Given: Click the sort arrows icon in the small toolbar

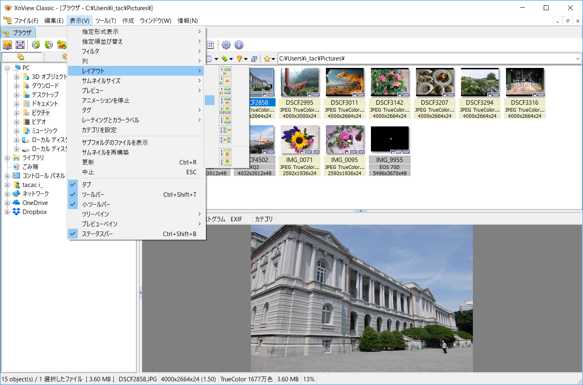Looking at the screenshot, I should point(224,59).
